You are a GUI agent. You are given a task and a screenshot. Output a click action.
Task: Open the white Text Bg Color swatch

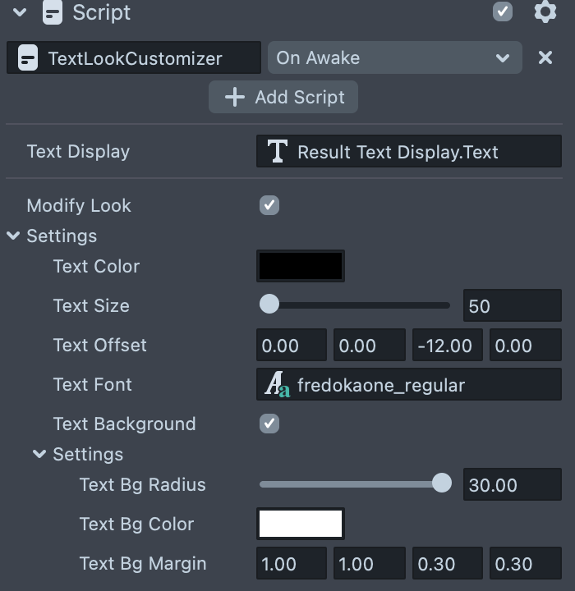pos(301,524)
